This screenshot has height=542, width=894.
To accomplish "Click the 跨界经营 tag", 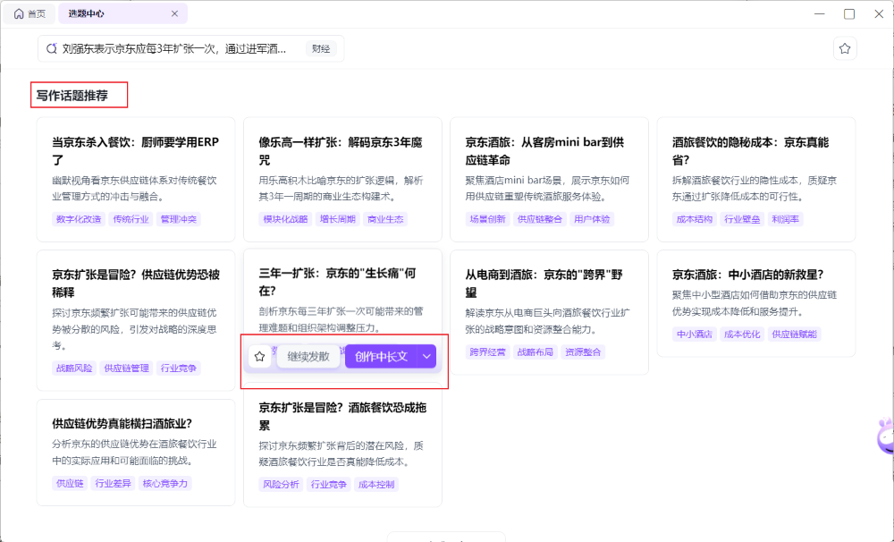I will [x=487, y=352].
